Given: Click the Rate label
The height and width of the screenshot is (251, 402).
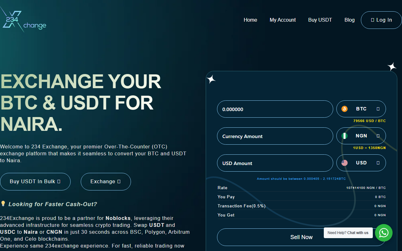Looking at the screenshot, I should (222, 188).
